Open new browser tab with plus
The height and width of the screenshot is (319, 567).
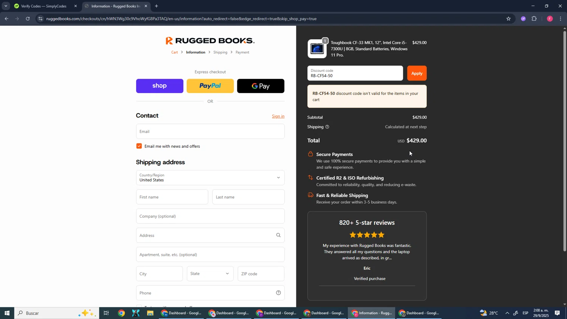pyautogui.click(x=156, y=6)
